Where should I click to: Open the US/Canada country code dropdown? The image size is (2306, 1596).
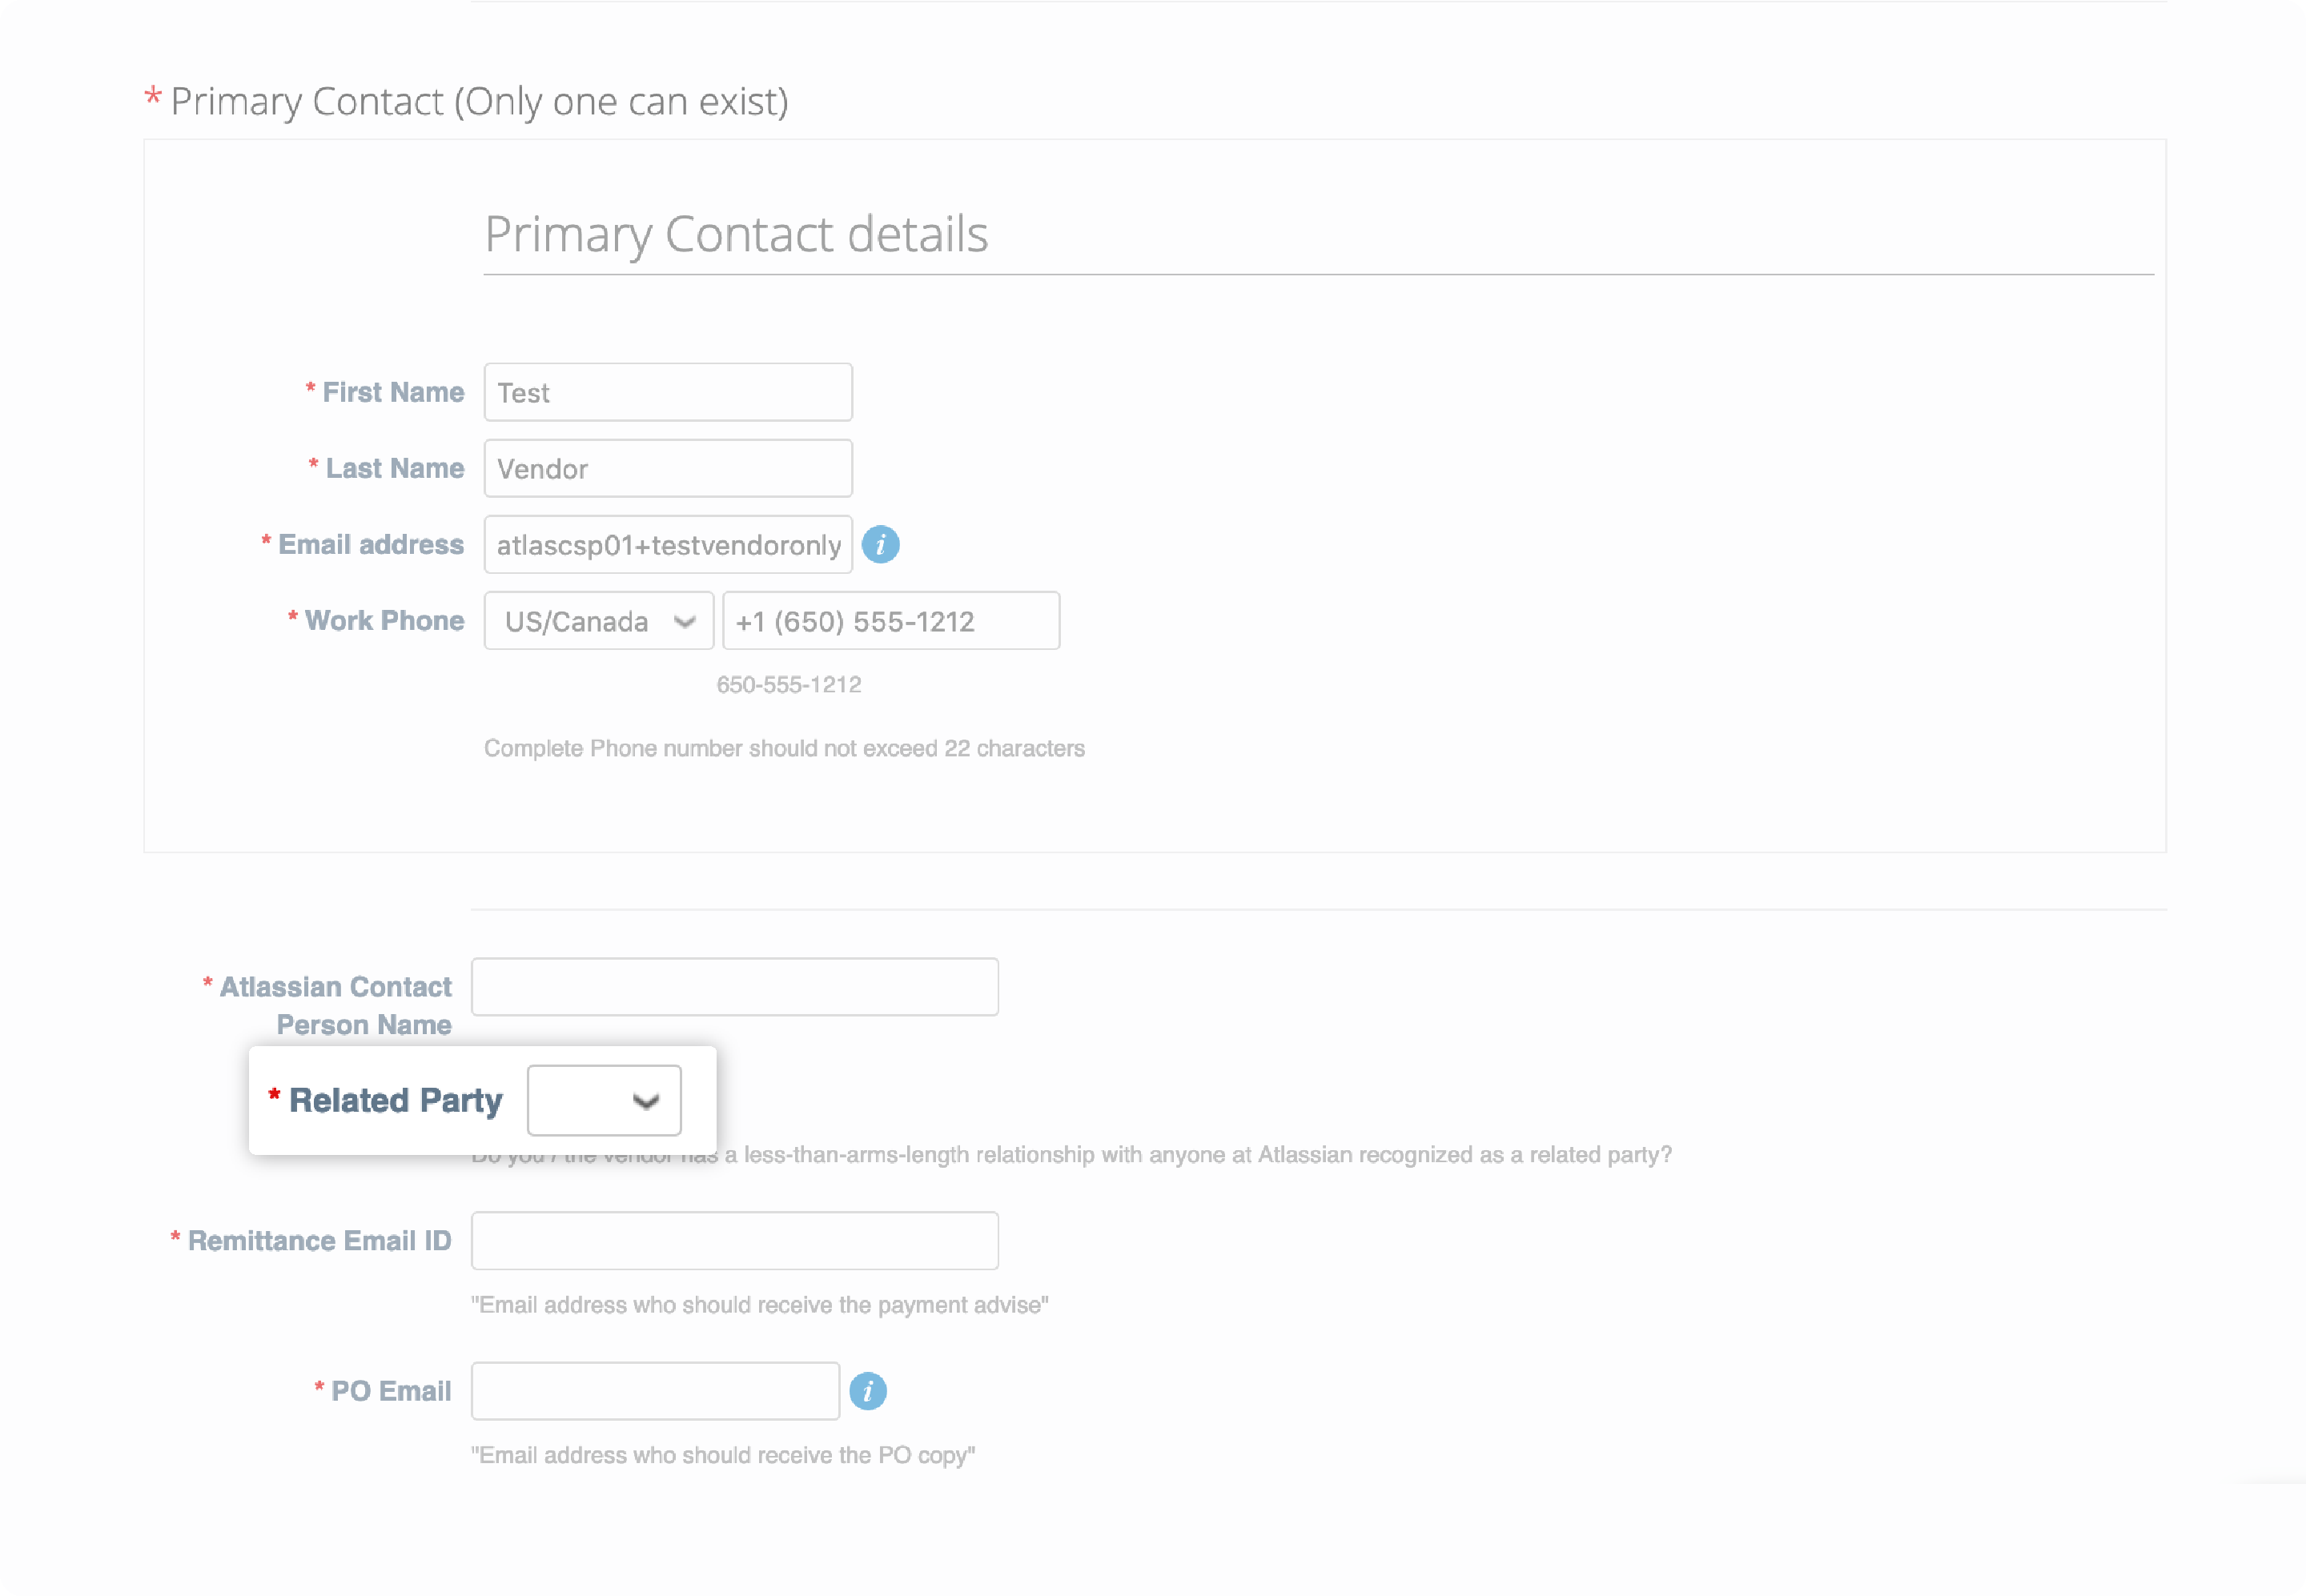[598, 621]
